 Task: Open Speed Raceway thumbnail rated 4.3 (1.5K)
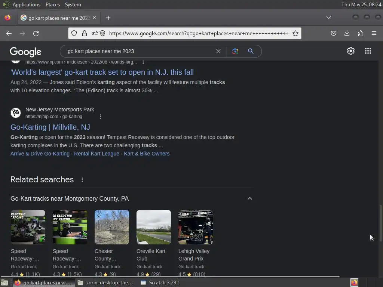tap(70, 227)
